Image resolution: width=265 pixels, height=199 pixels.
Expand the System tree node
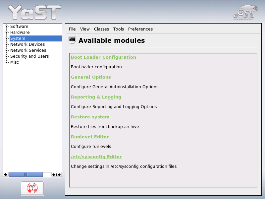point(6,38)
